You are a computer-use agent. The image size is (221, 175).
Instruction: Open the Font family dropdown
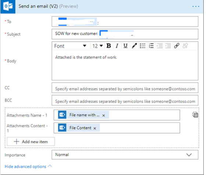tap(70, 46)
